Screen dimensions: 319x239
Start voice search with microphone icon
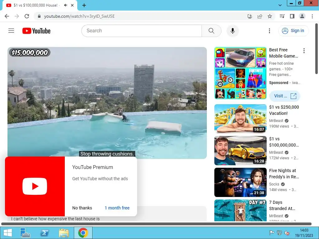(232, 31)
